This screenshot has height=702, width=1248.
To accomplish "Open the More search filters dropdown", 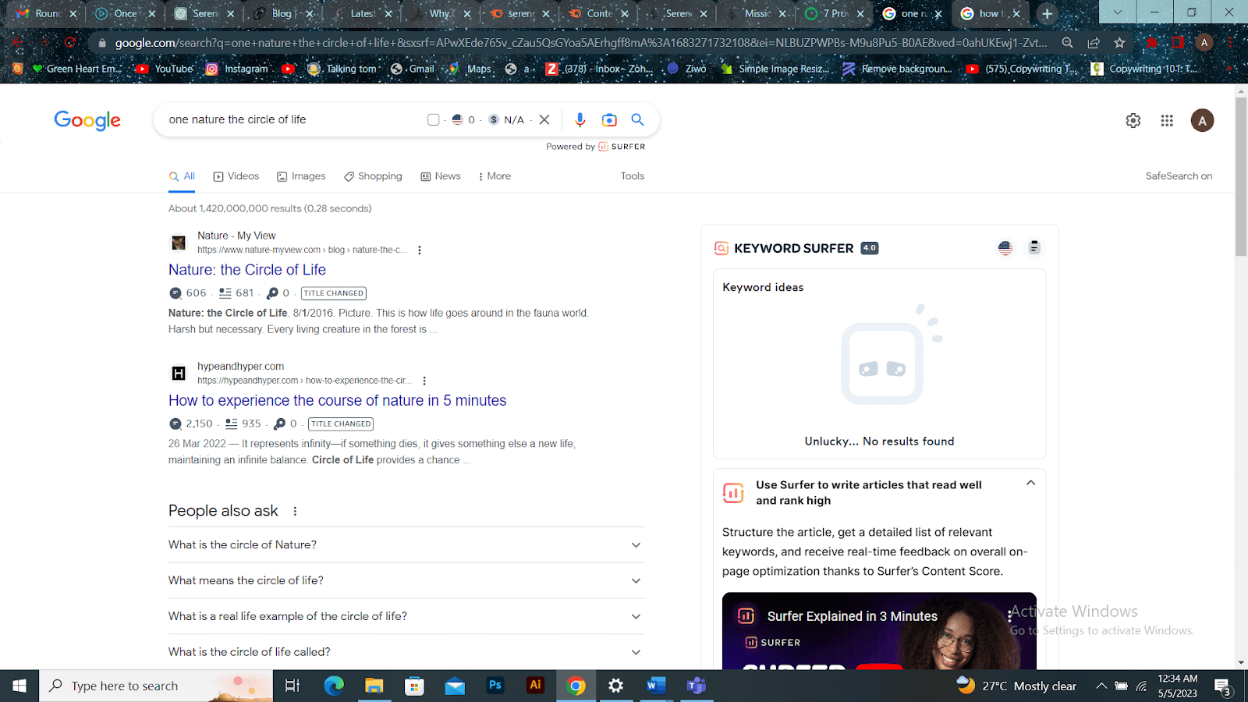I will (495, 176).
